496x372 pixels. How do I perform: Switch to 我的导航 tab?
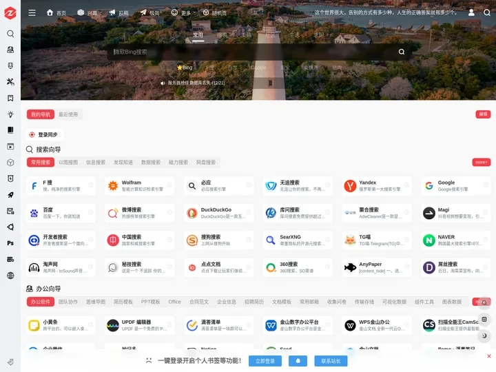pos(41,114)
